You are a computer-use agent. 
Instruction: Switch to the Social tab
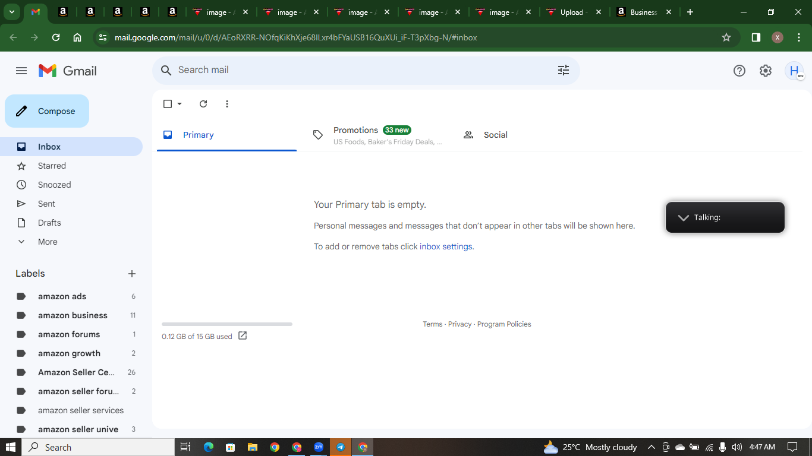pos(527,135)
